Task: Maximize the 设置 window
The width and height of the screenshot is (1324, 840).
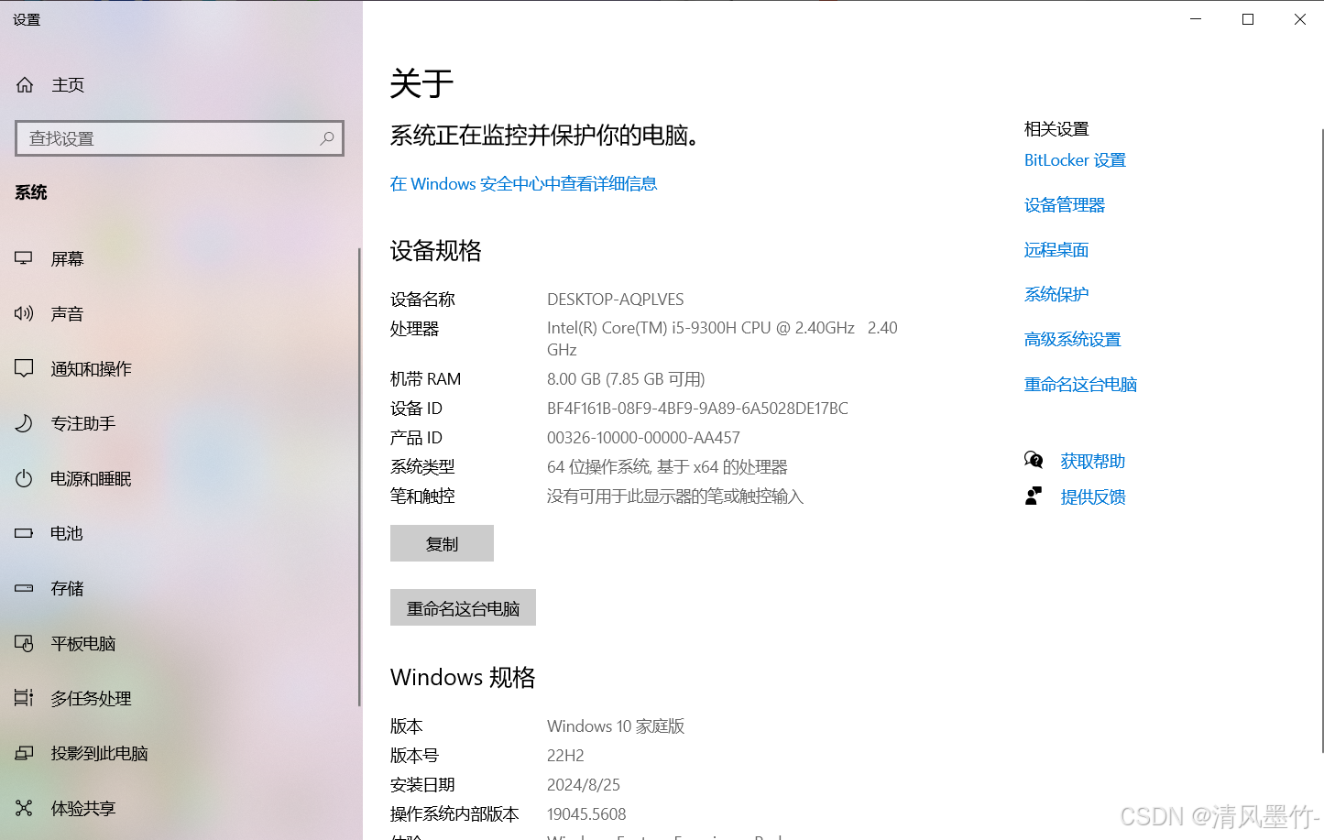Action: [1248, 19]
